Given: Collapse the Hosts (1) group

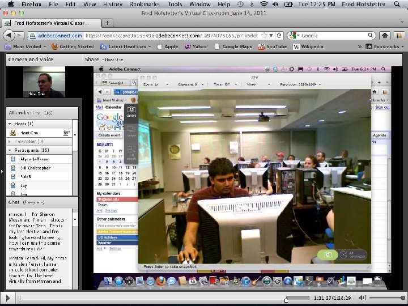Looking at the screenshot, I should point(10,124).
